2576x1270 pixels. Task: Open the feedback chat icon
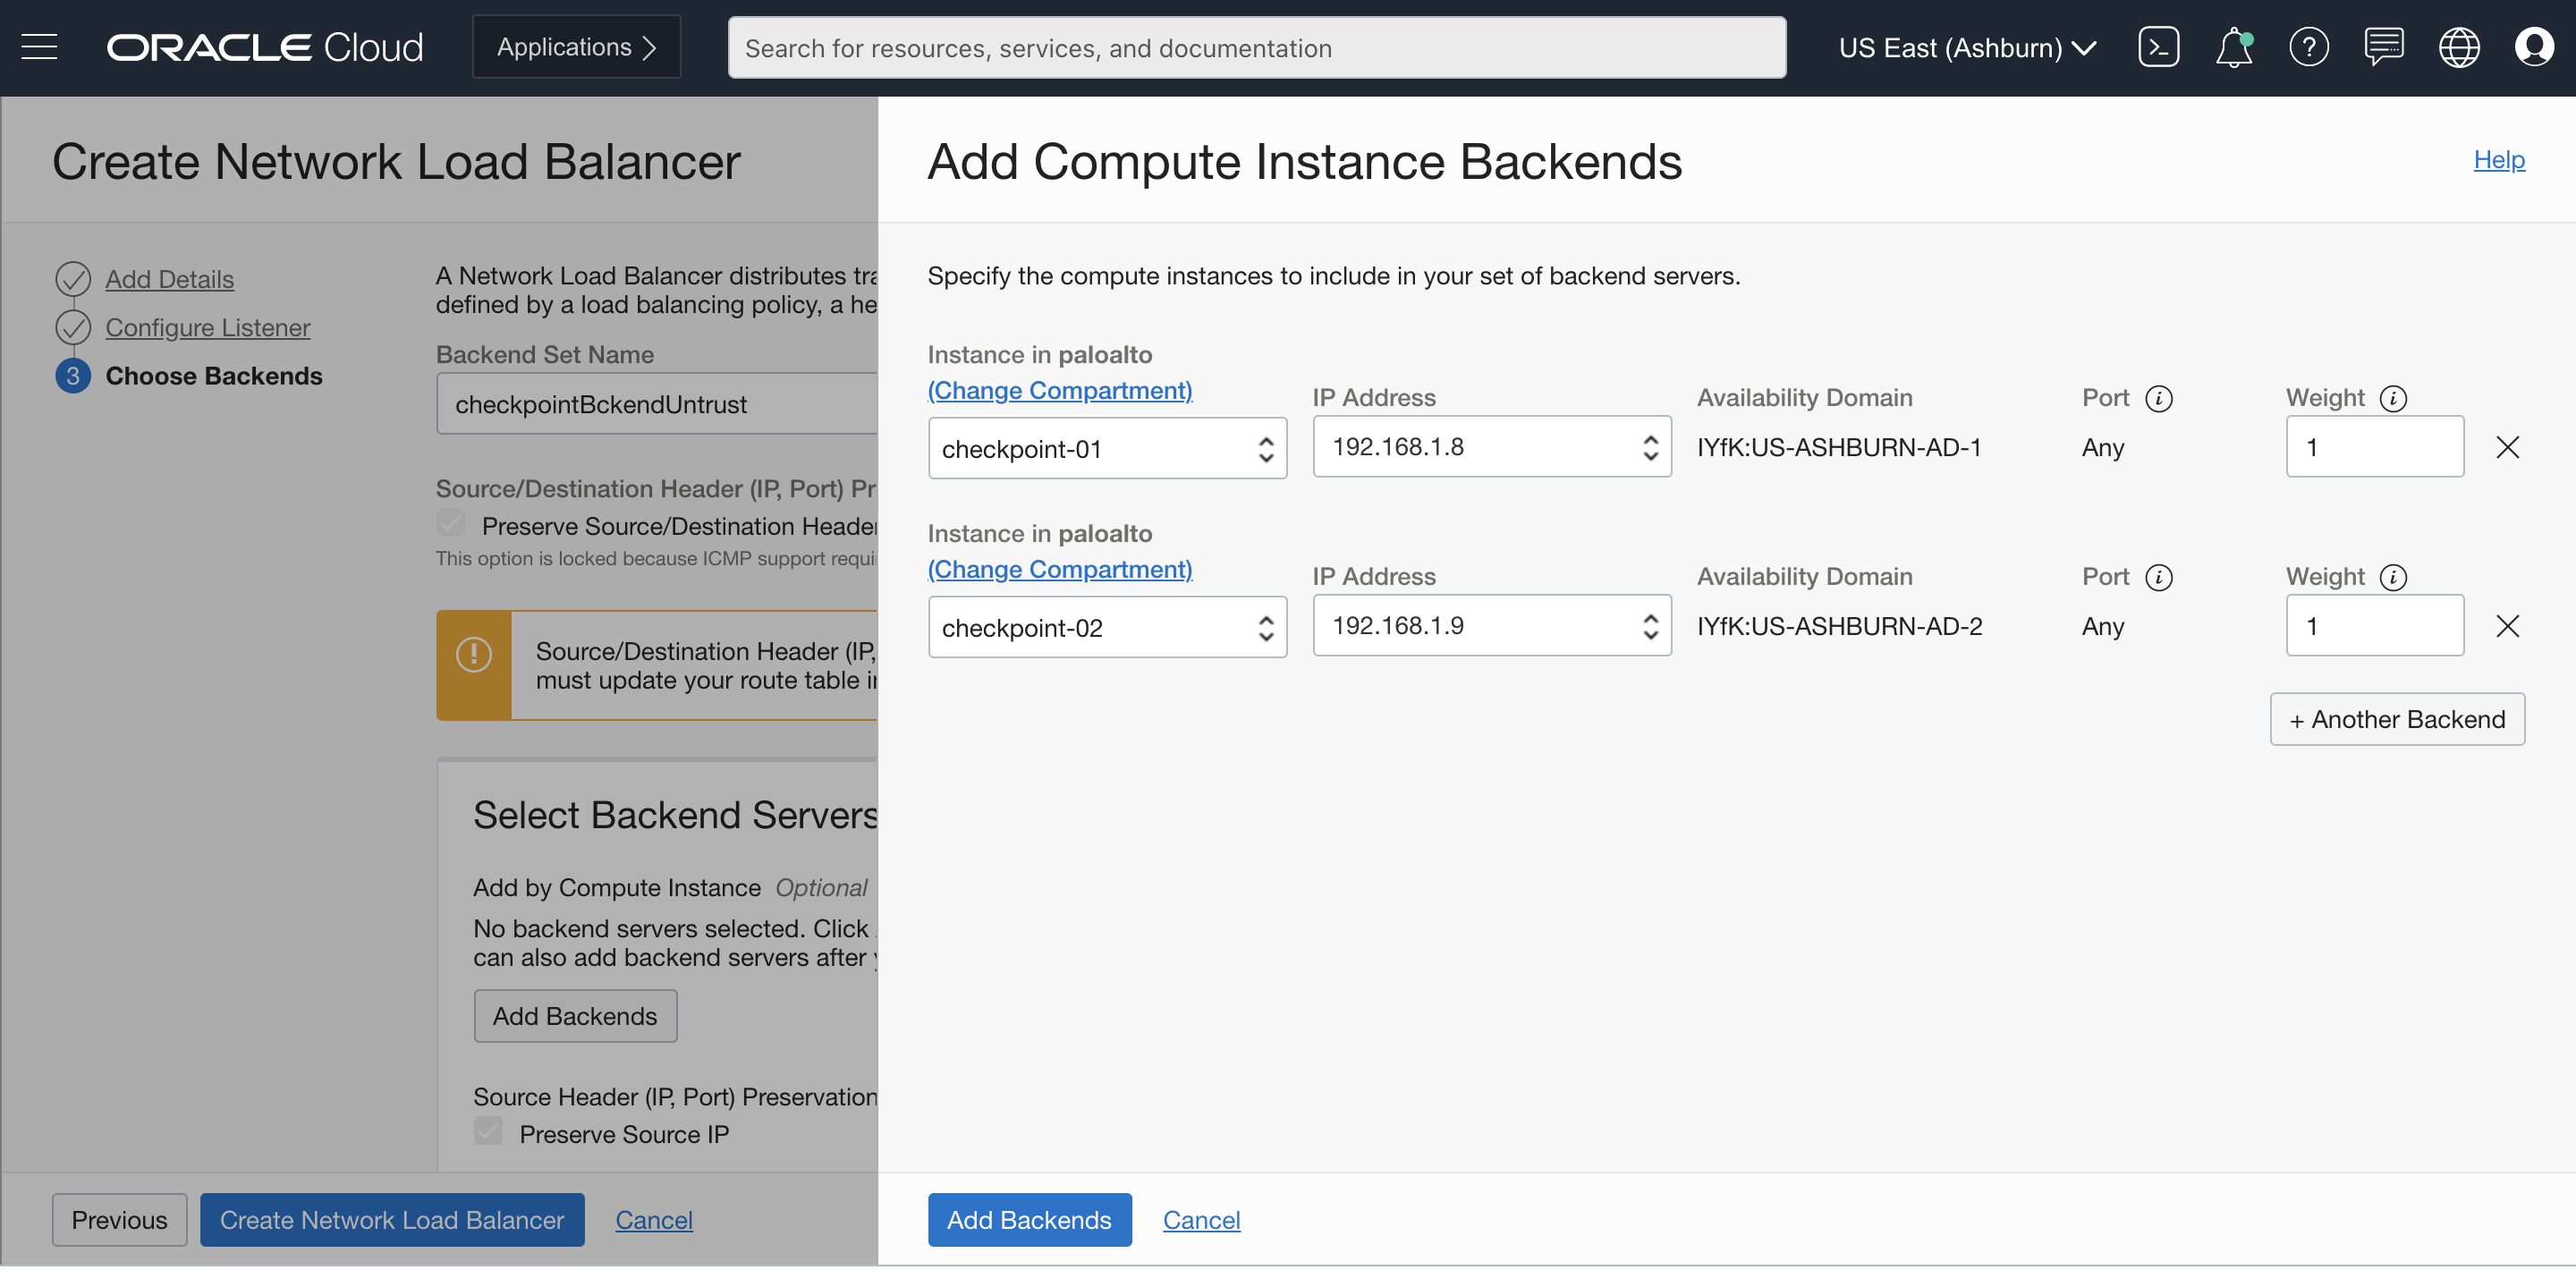click(x=2384, y=46)
